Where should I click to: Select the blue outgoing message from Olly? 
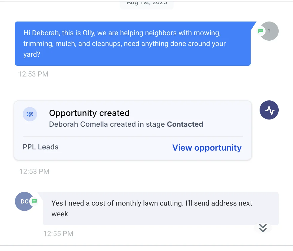click(x=132, y=44)
